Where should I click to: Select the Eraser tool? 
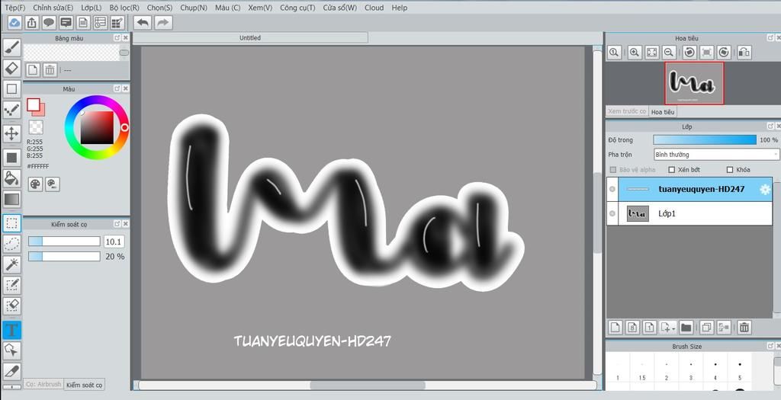(x=11, y=68)
